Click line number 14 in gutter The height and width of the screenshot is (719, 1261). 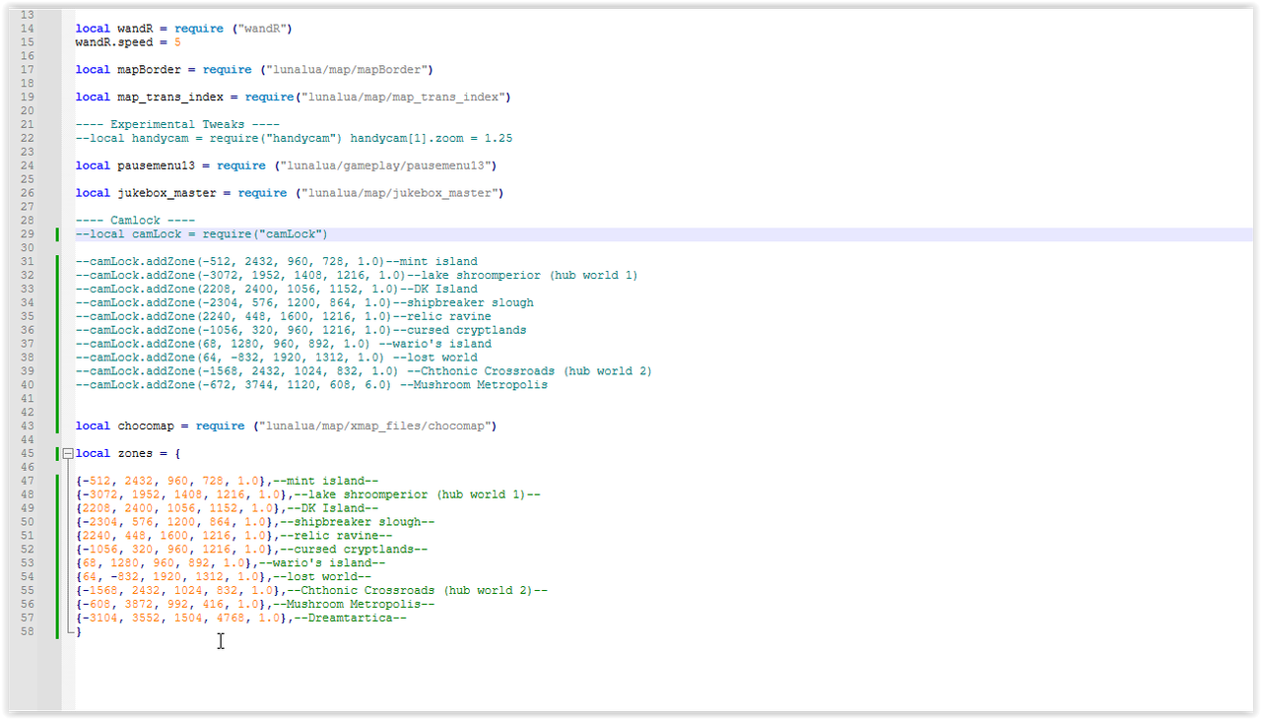click(x=27, y=29)
